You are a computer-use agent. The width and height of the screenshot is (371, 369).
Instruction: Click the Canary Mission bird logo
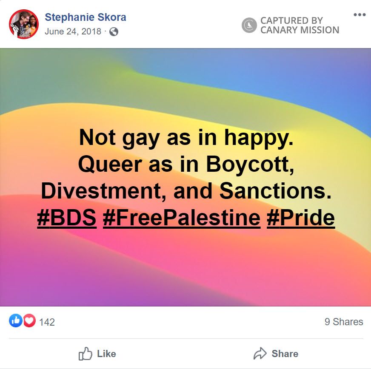[249, 25]
